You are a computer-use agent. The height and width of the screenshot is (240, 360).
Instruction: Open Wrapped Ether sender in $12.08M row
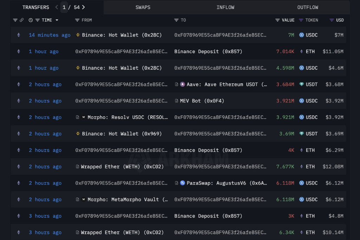[122, 167]
